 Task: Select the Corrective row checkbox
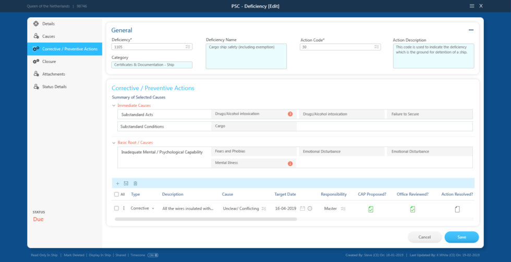pyautogui.click(x=116, y=208)
